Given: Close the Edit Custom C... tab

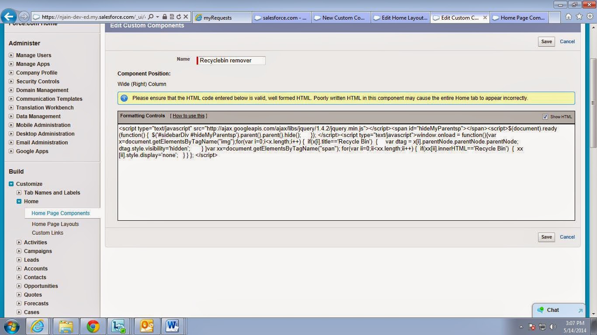Looking at the screenshot, I should coord(485,17).
